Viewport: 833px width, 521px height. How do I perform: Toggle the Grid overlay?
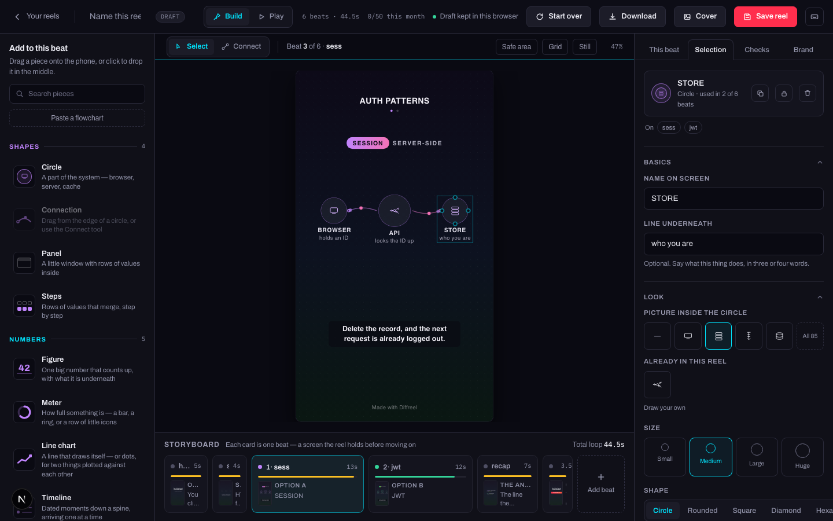555,47
